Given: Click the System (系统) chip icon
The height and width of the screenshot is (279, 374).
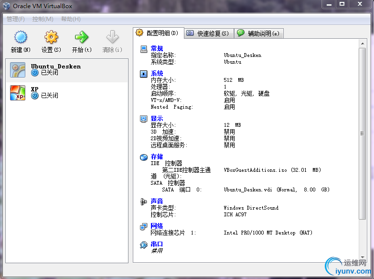Looking at the screenshot, I should point(144,74).
